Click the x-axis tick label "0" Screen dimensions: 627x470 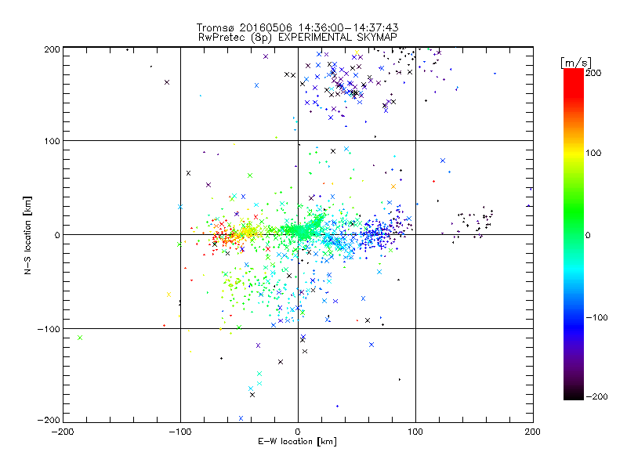[298, 432]
